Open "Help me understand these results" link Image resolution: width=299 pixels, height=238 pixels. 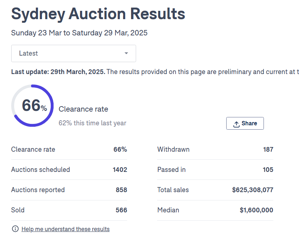tap(66, 229)
